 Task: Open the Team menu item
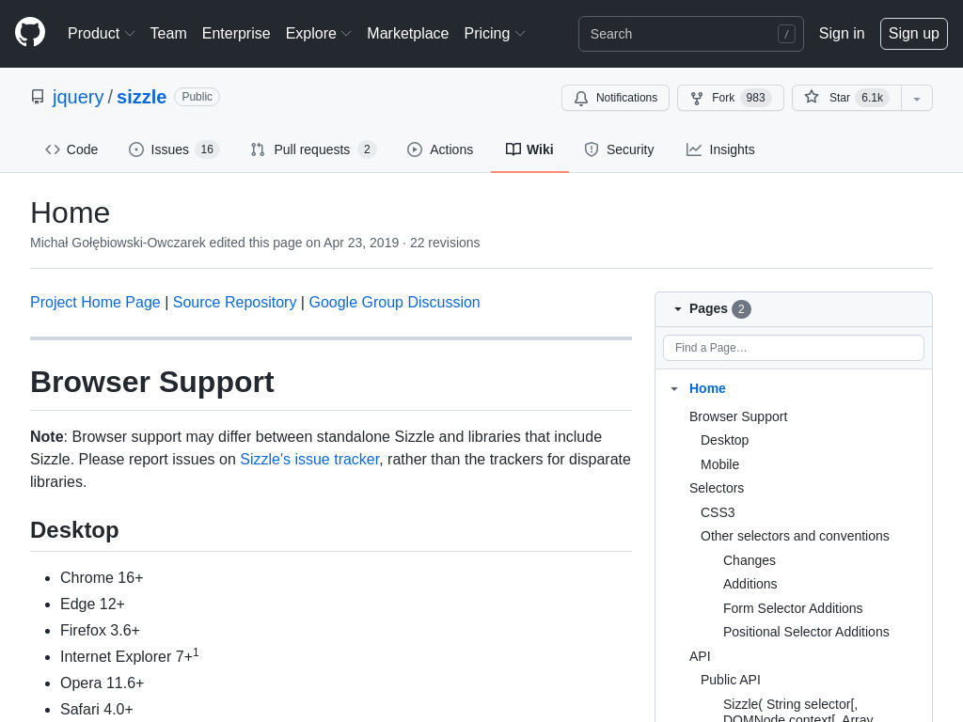[168, 34]
